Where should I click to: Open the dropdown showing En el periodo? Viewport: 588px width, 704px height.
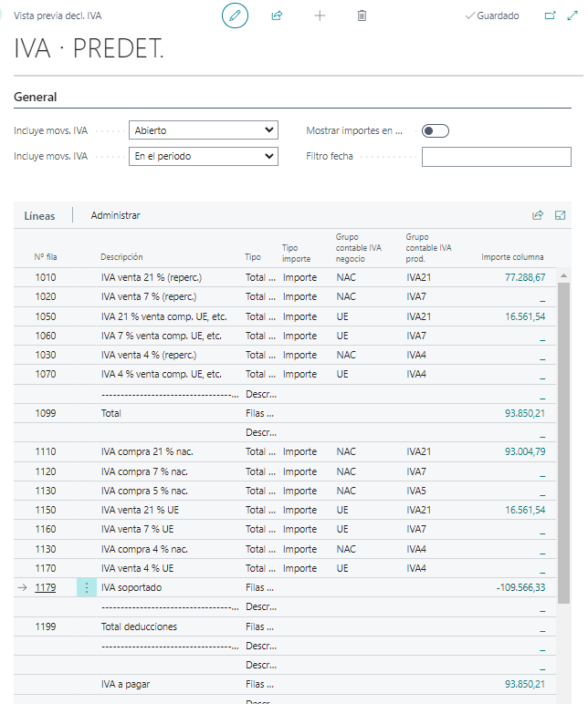(203, 156)
